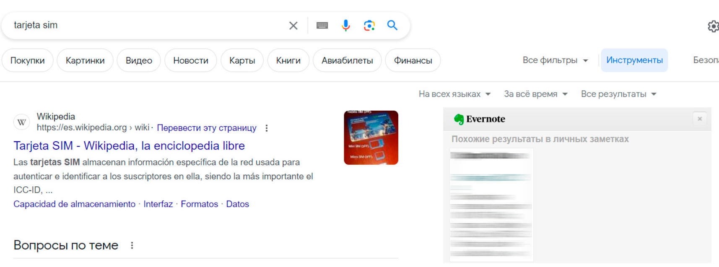Switch to the Картинки tab

[x=85, y=60]
